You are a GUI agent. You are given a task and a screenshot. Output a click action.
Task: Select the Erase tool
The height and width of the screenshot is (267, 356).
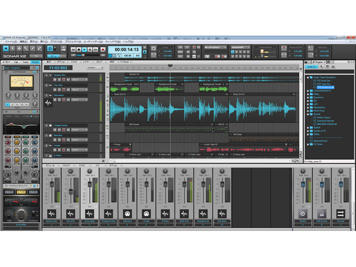[x=39, y=48]
